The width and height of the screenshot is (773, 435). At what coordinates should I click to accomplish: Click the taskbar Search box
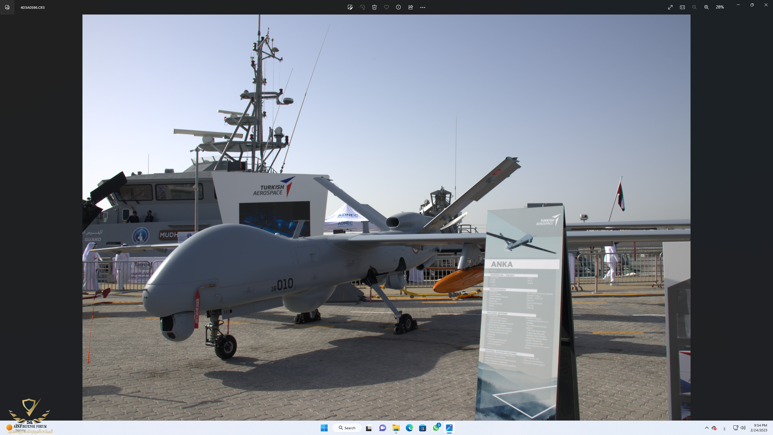click(347, 428)
